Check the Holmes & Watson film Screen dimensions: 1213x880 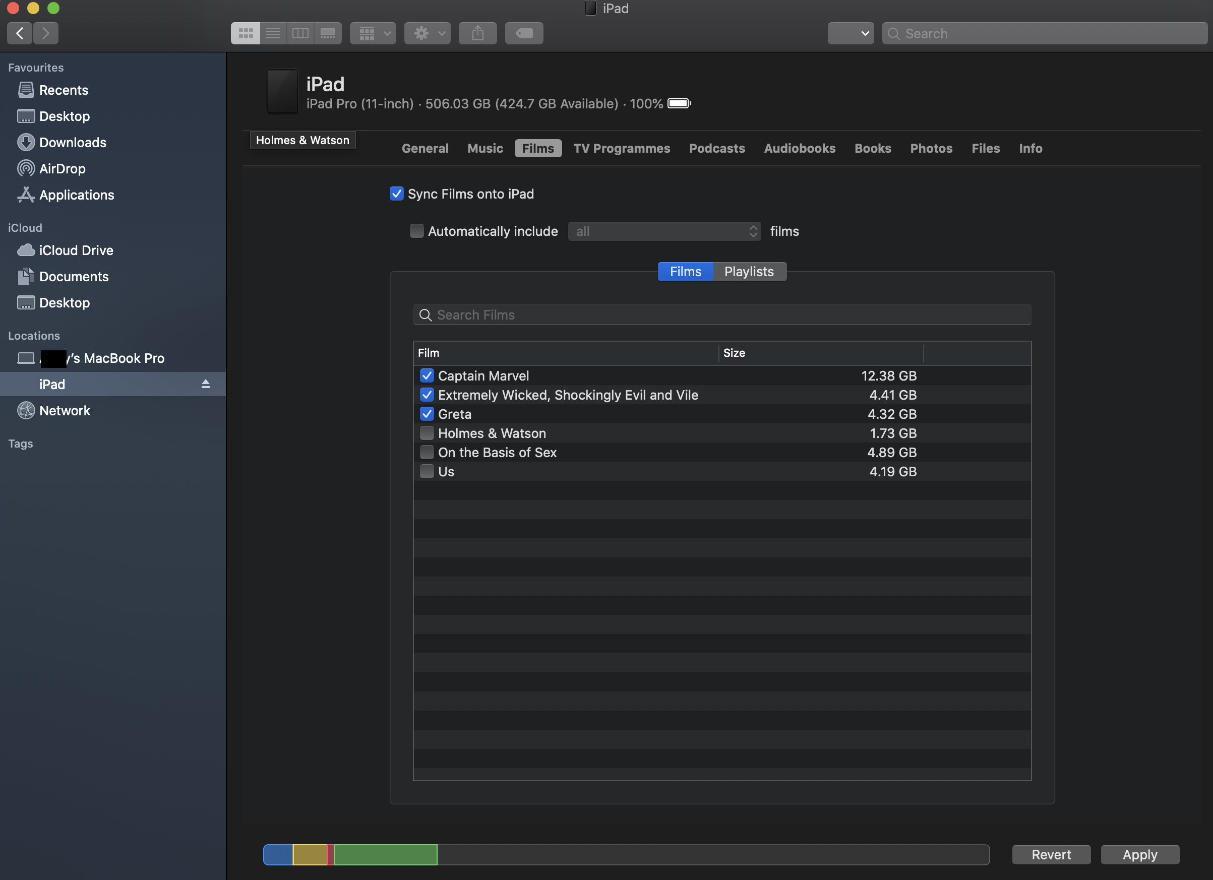(427, 433)
